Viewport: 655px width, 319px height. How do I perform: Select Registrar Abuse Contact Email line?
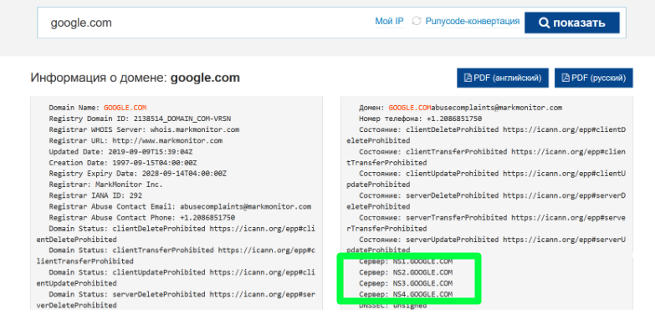tap(180, 206)
